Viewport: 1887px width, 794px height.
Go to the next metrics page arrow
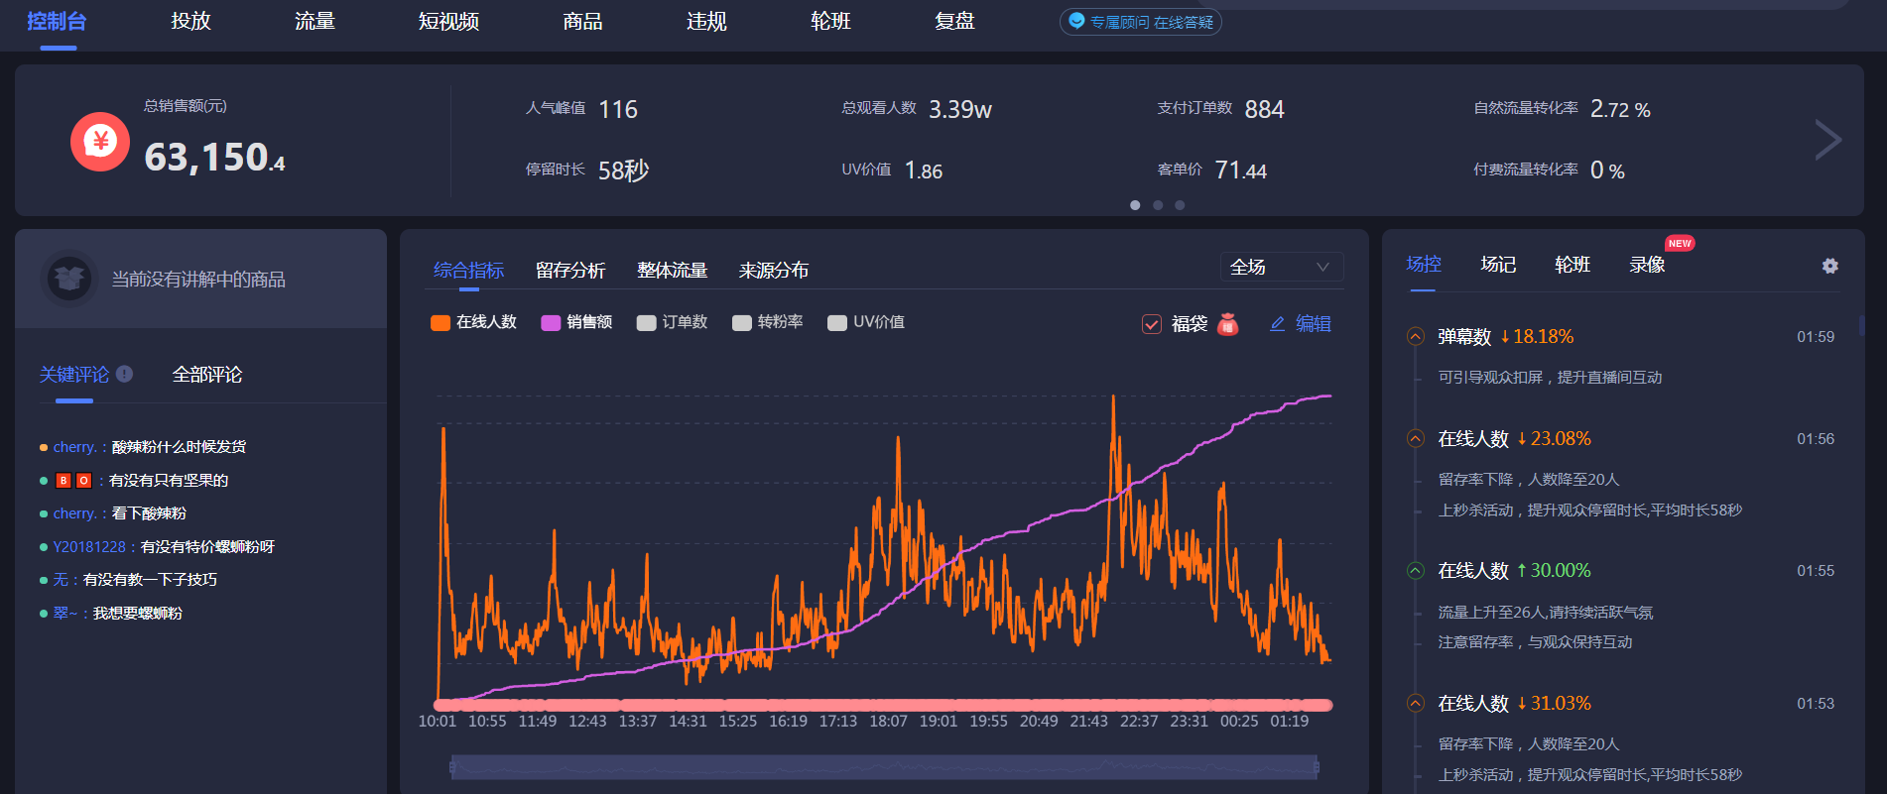tap(1827, 140)
